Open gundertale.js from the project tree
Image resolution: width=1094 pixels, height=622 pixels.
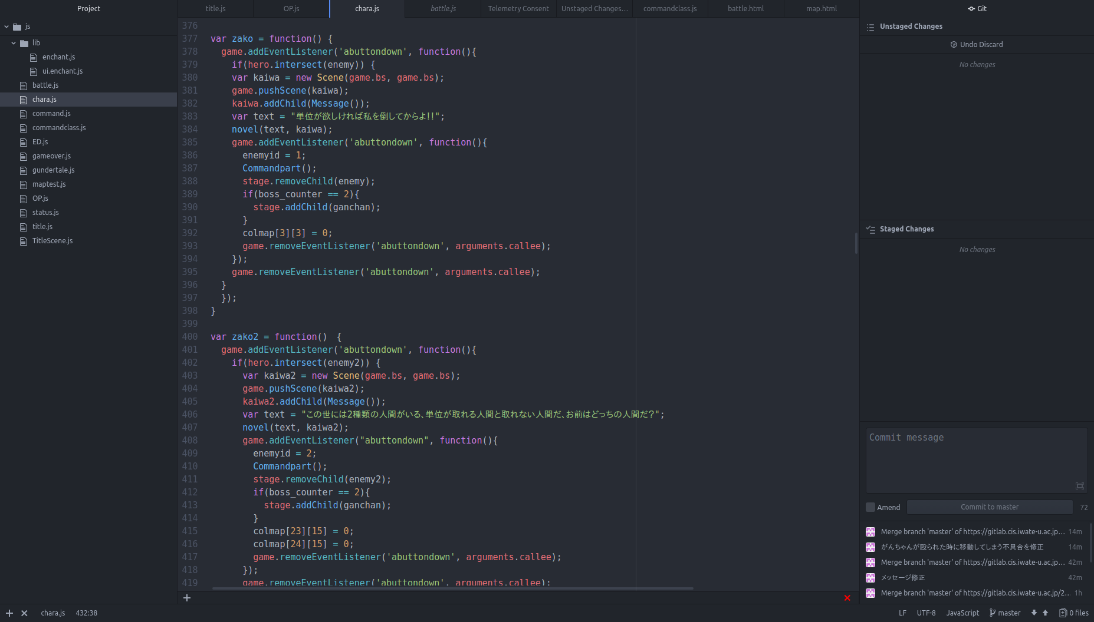[x=54, y=170]
